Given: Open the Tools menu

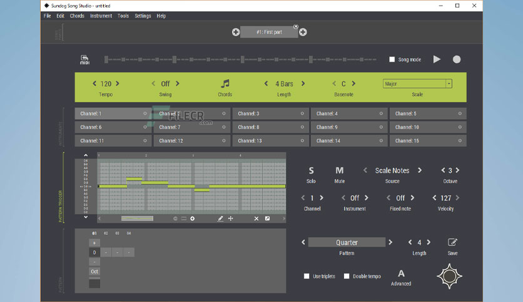Looking at the screenshot, I should 123,16.
